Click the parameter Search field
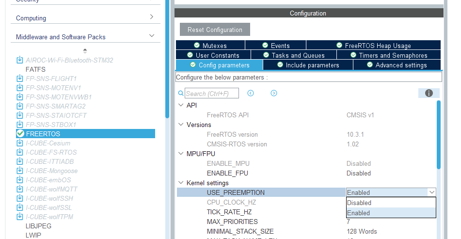Viewport: 461px width, 239px height. [x=212, y=94]
